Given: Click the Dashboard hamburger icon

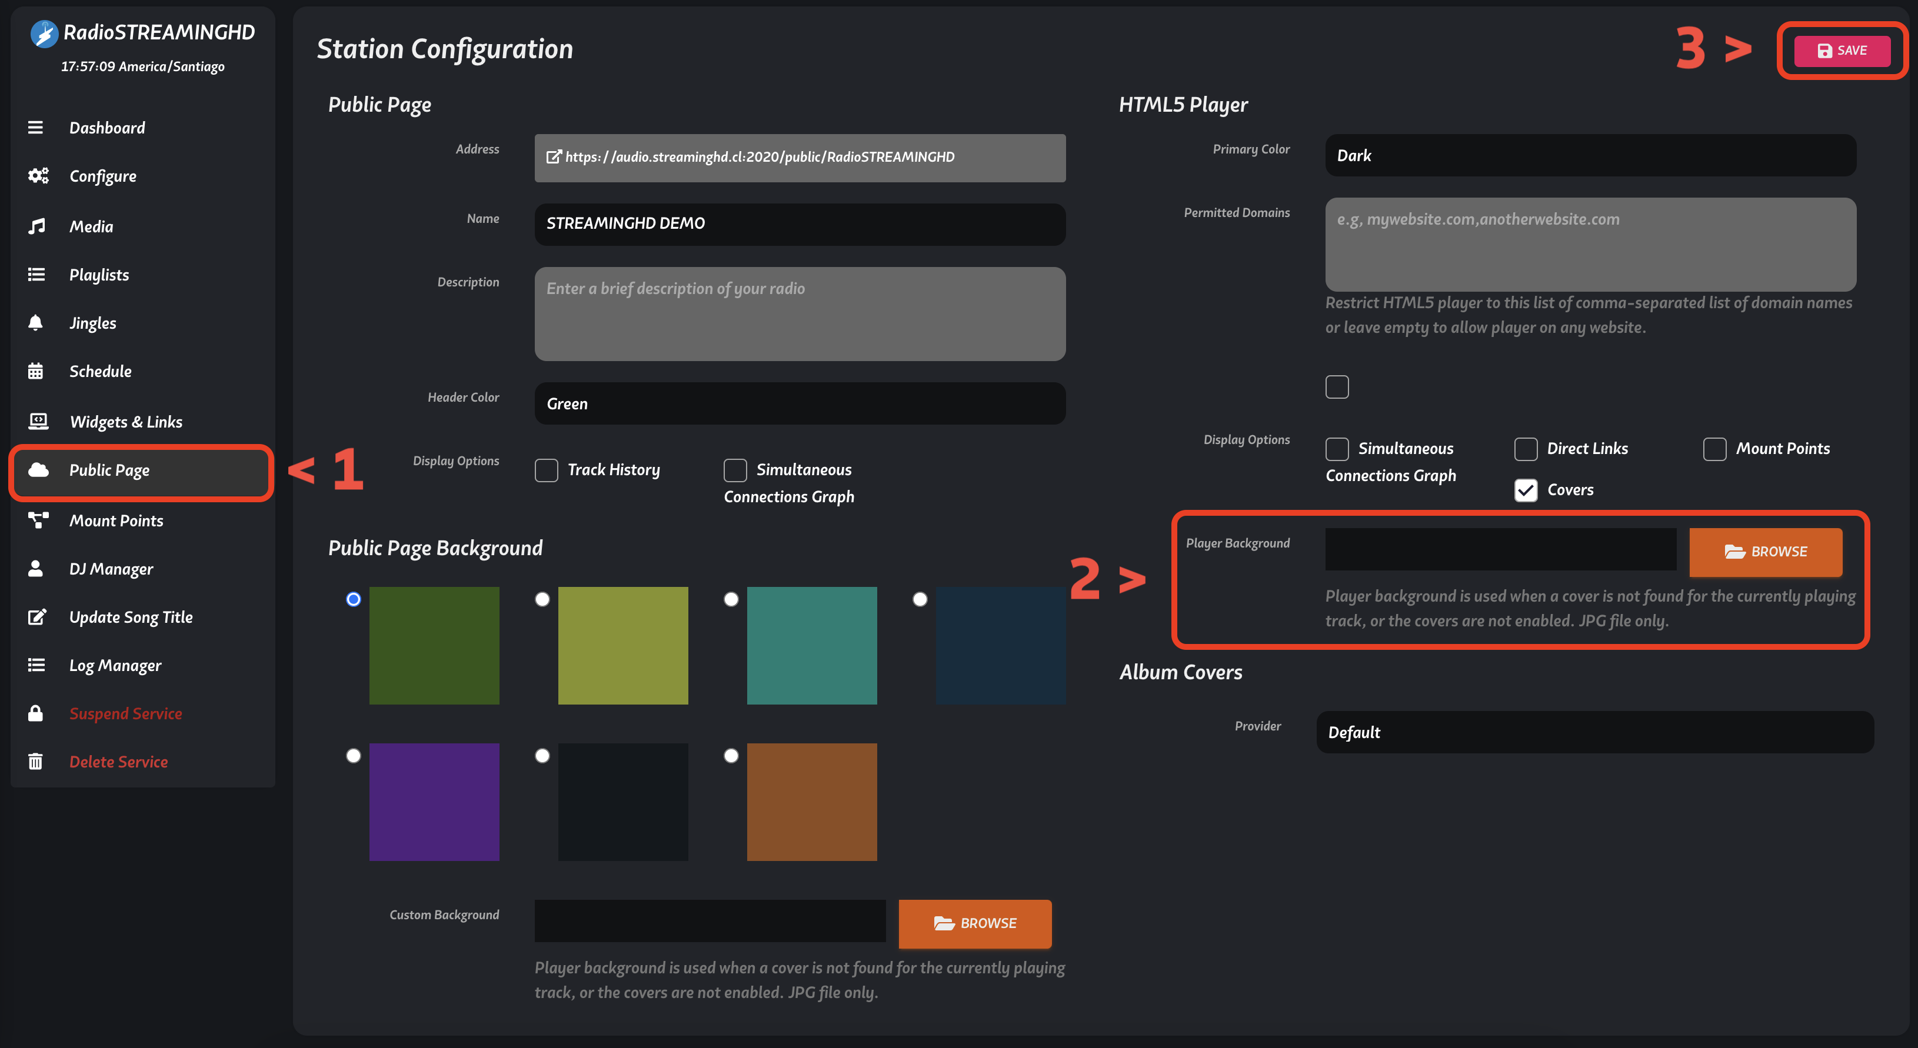Looking at the screenshot, I should click(x=35, y=127).
